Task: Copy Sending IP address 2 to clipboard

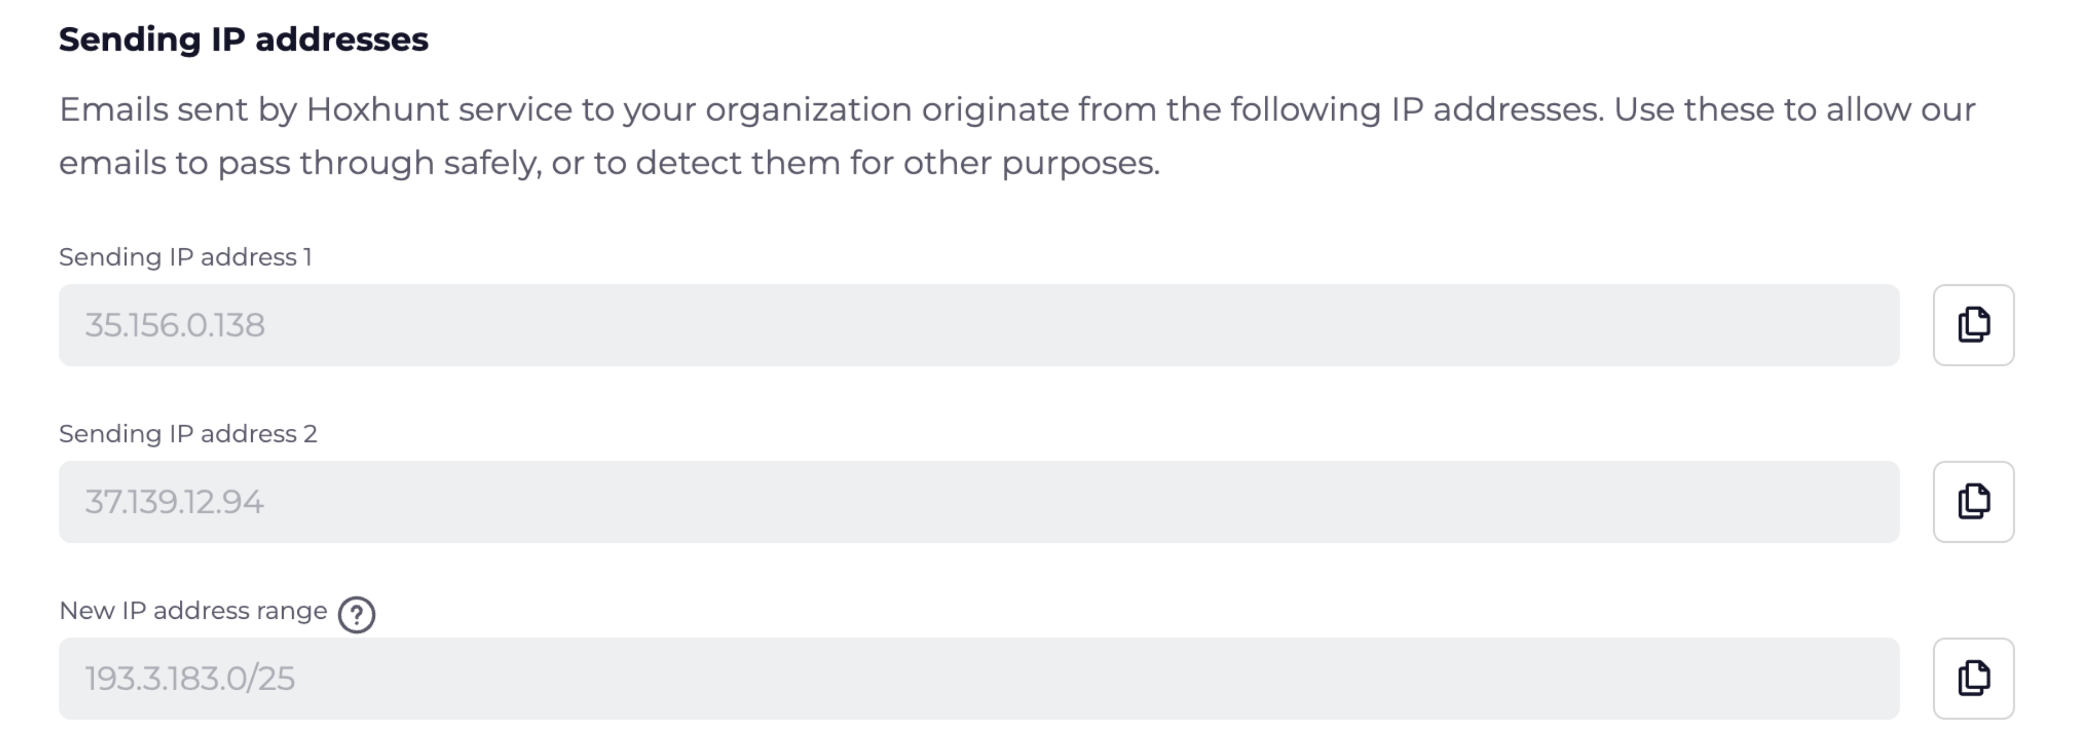Action: click(1973, 502)
